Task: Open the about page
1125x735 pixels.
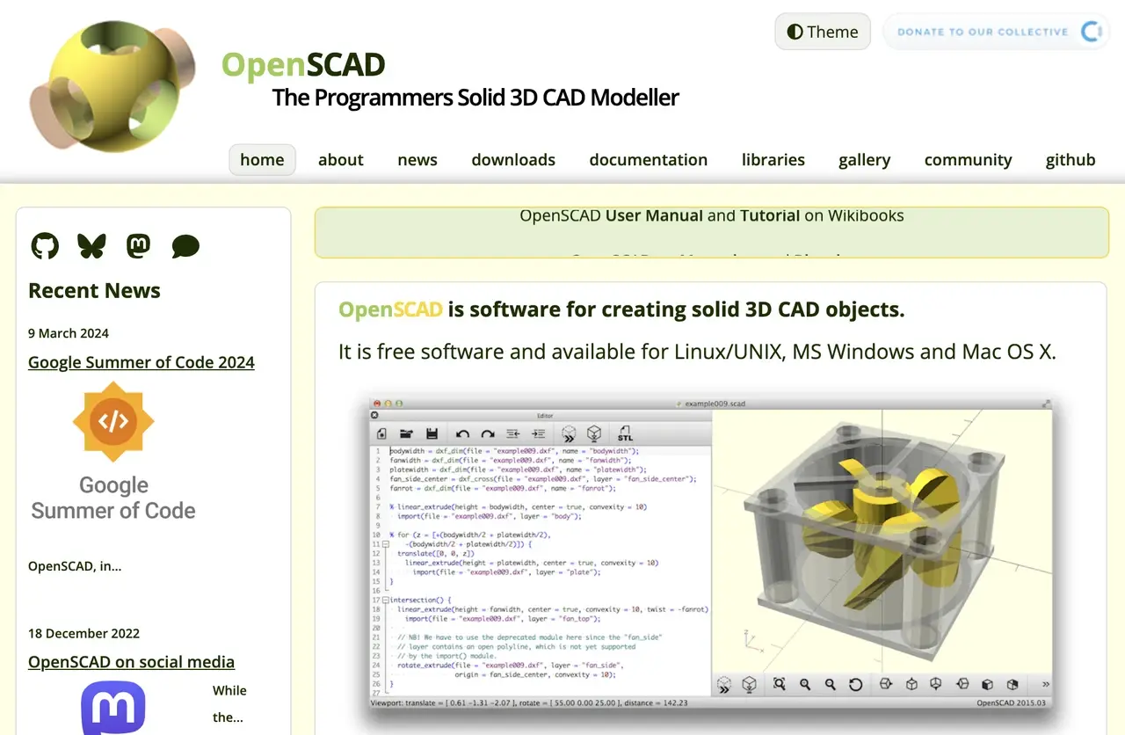Action: point(341,160)
